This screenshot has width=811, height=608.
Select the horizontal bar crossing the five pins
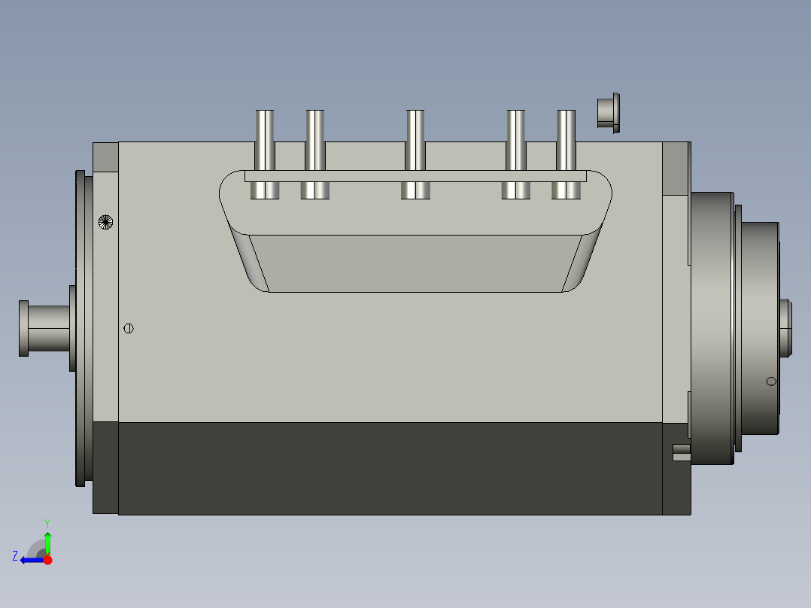click(415, 176)
